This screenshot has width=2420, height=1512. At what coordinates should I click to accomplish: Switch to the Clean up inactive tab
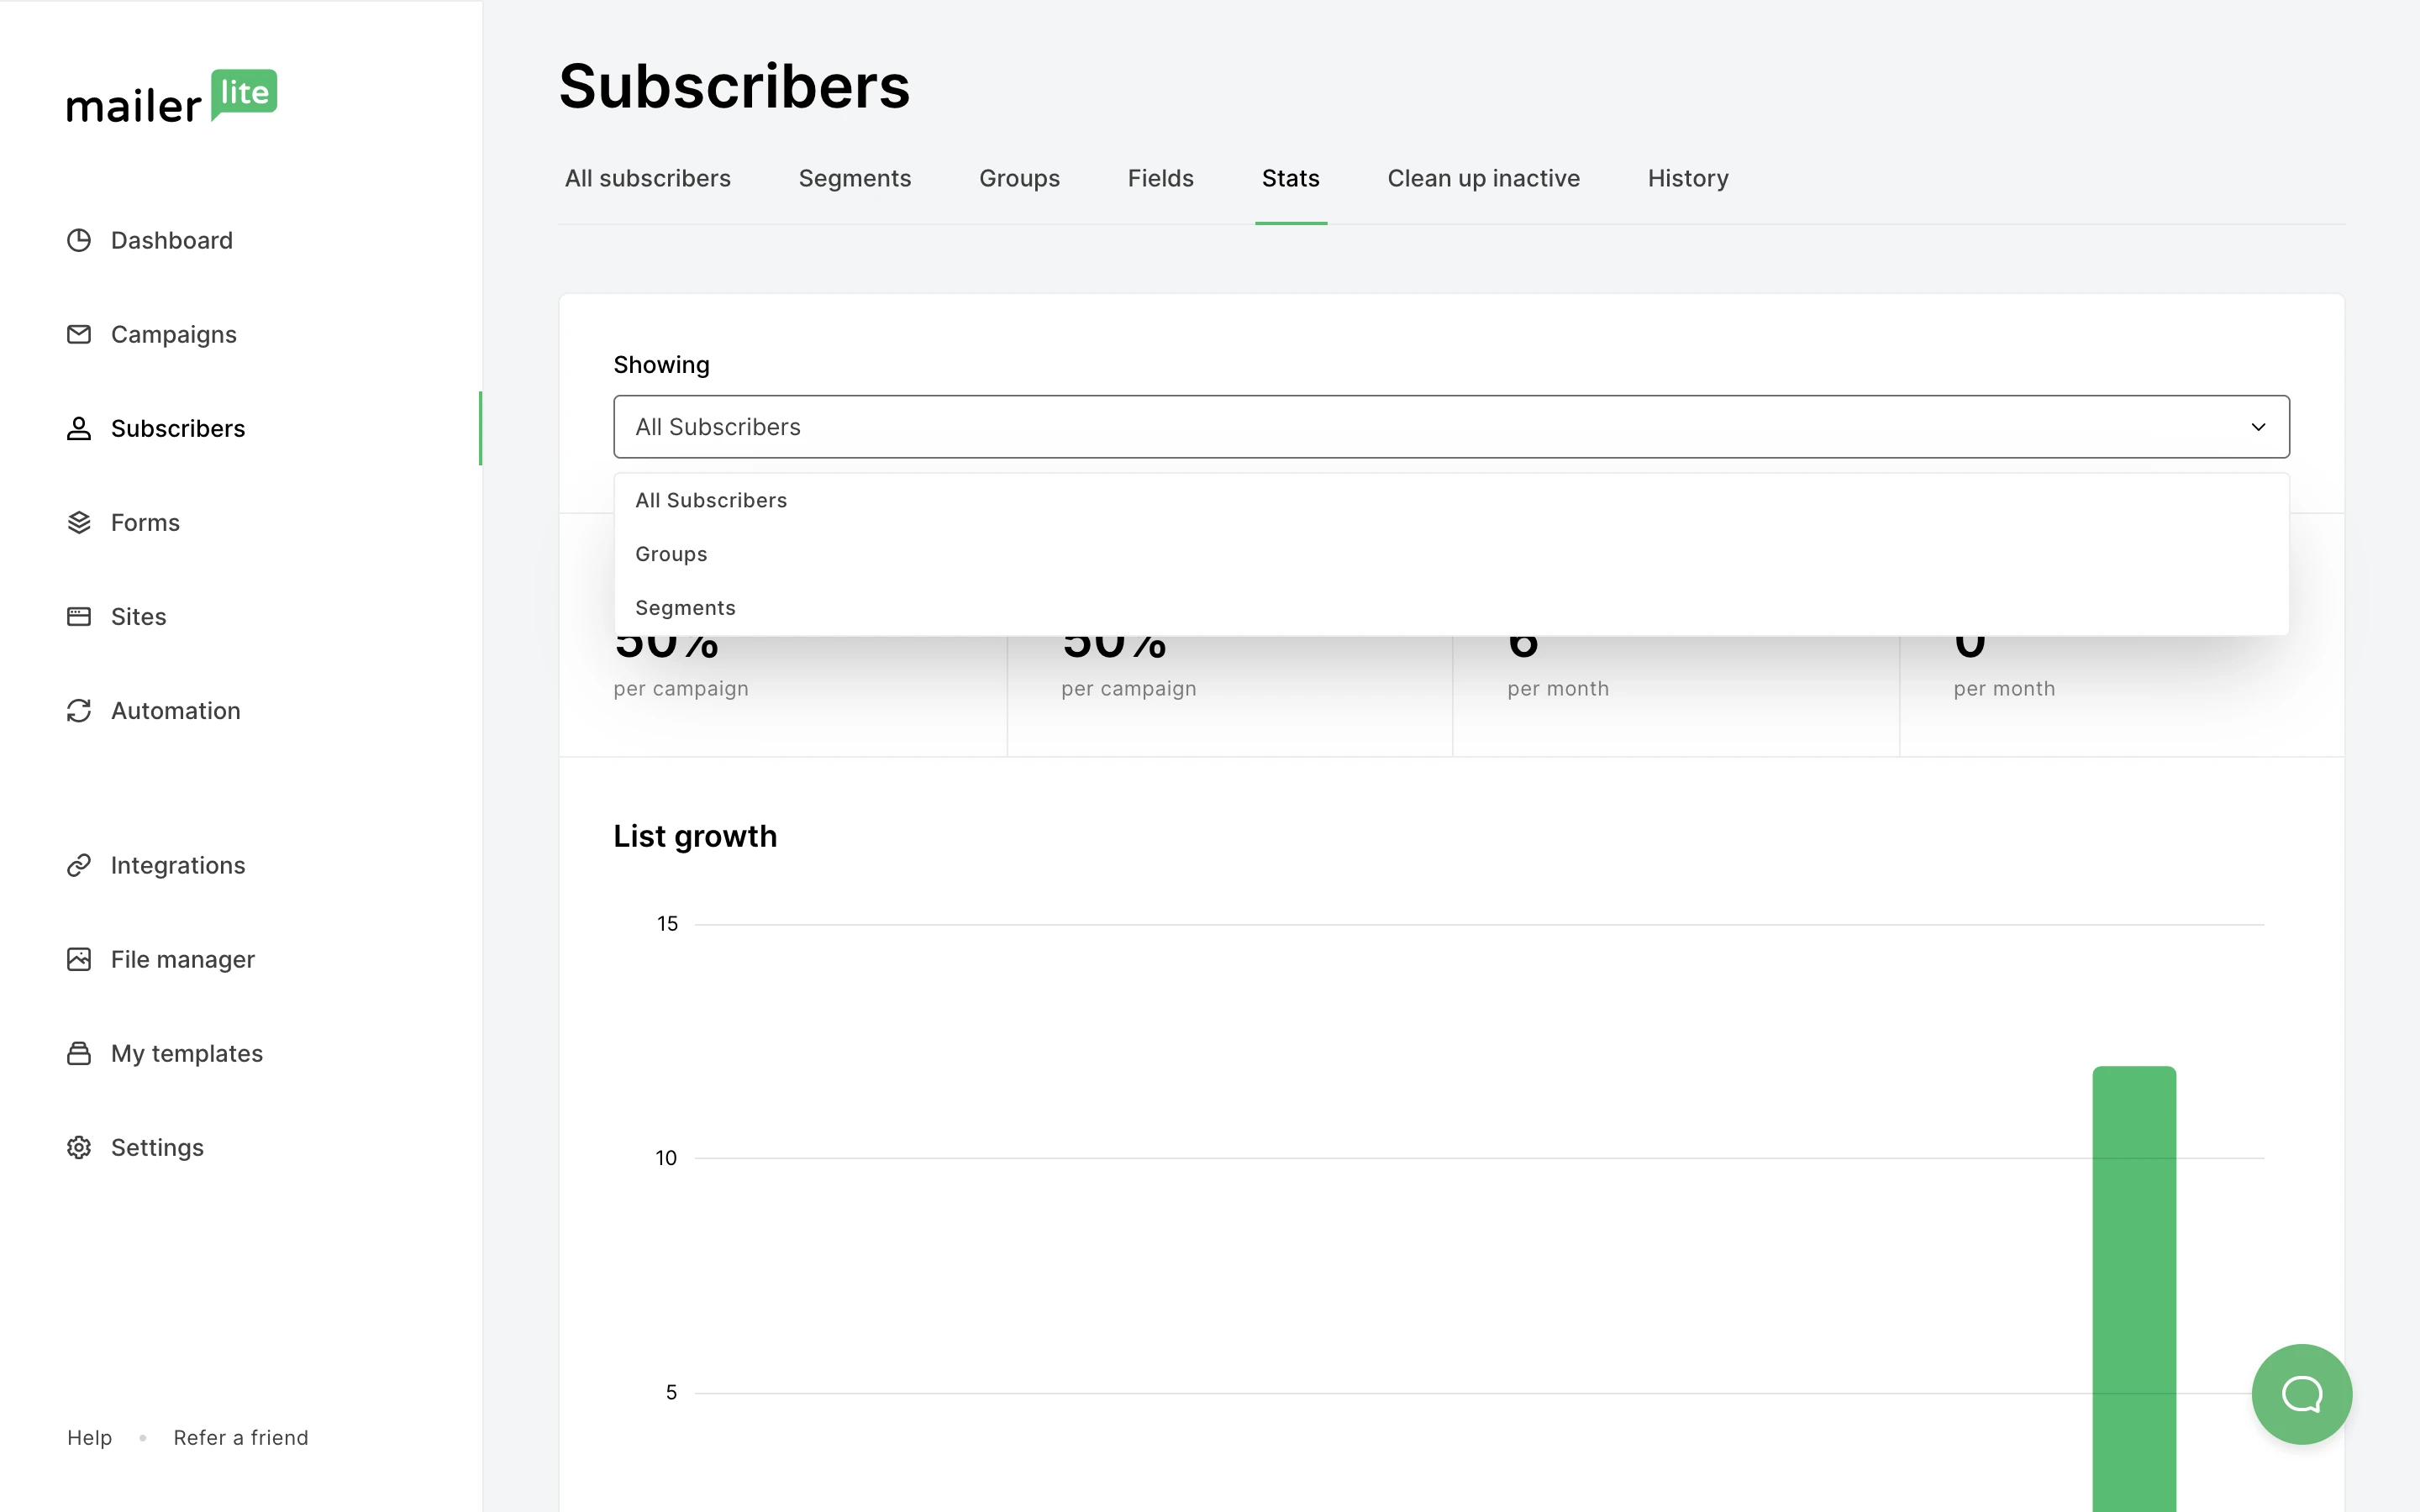[1483, 178]
